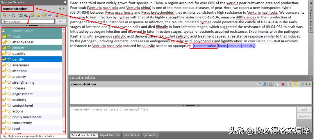Click the Replace button
Viewport: 314px width, 139px height.
pos(304,116)
